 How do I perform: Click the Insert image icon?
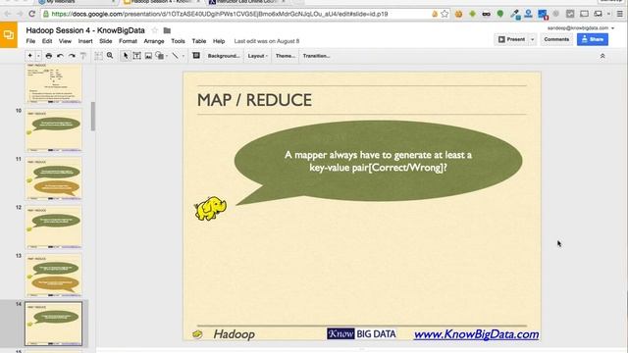click(x=148, y=56)
